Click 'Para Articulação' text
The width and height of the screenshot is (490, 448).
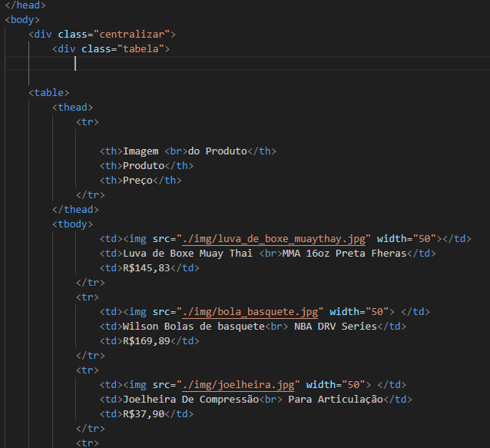336,400
